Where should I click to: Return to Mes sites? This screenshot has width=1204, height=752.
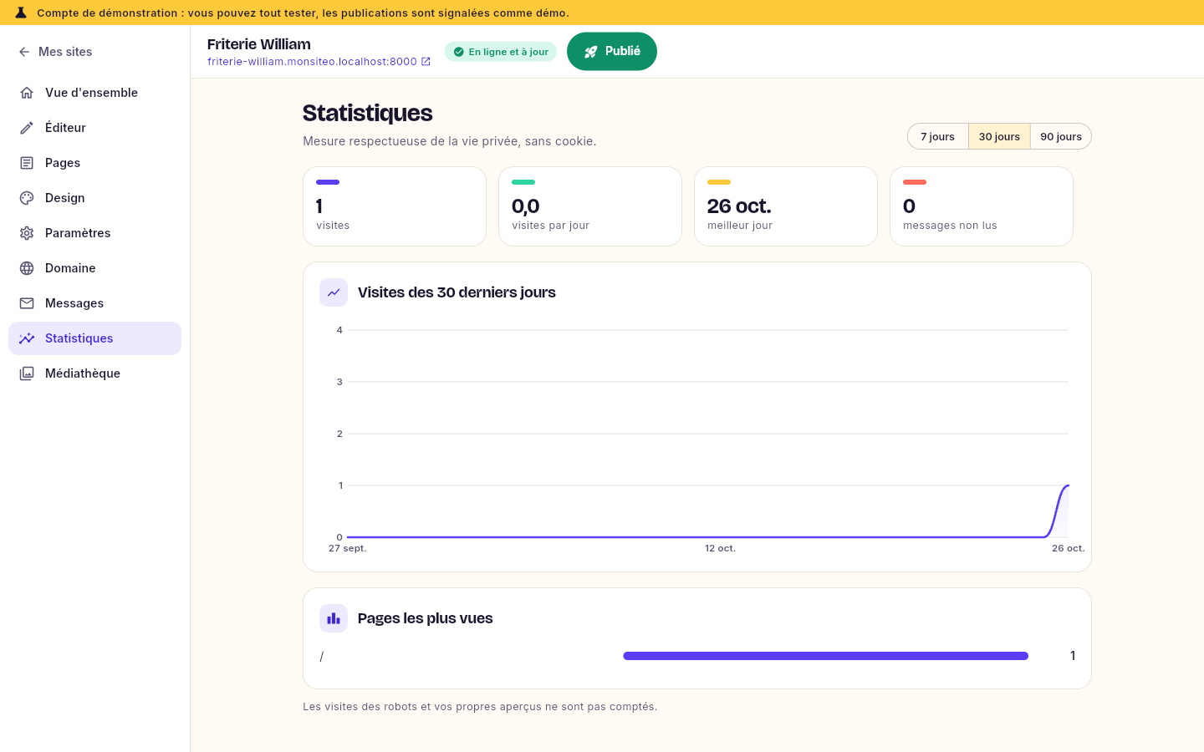(x=55, y=52)
